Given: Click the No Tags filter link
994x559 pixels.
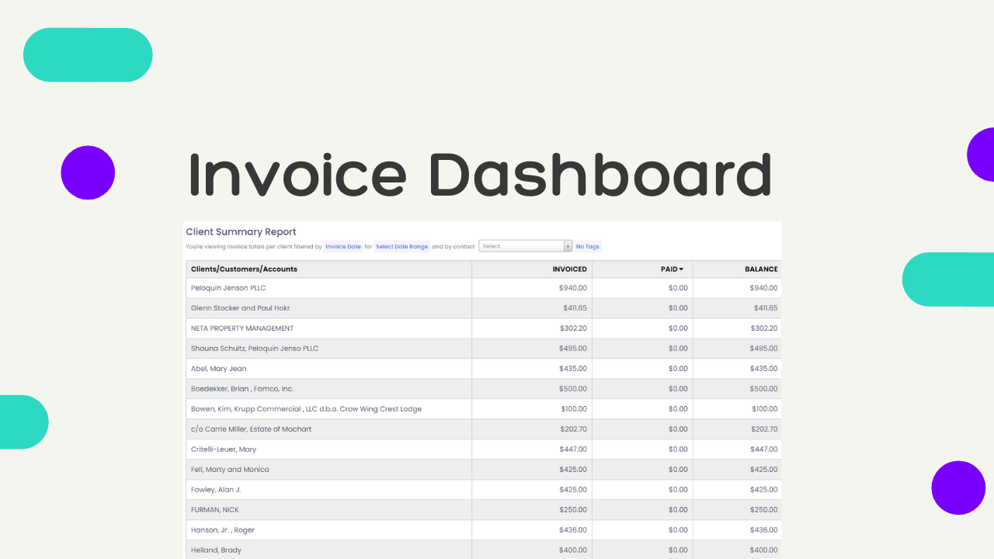Looking at the screenshot, I should [x=587, y=246].
